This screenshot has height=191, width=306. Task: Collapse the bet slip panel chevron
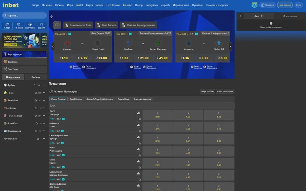[x=240, y=16]
